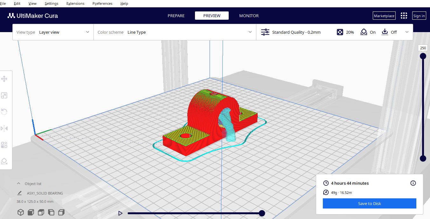Open the Settings menu
Image resolution: width=430 pixels, height=219 pixels.
coord(52,3)
